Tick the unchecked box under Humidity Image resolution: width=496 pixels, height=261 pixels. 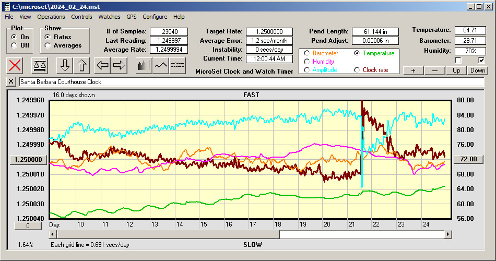458,60
